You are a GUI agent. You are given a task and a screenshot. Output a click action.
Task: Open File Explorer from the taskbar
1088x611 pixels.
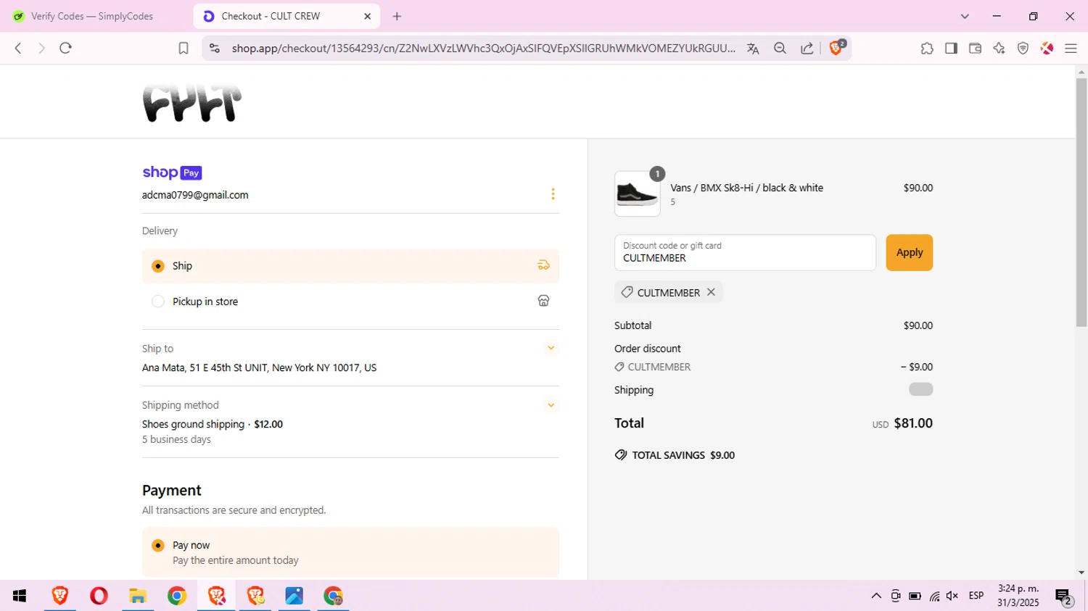point(138,596)
